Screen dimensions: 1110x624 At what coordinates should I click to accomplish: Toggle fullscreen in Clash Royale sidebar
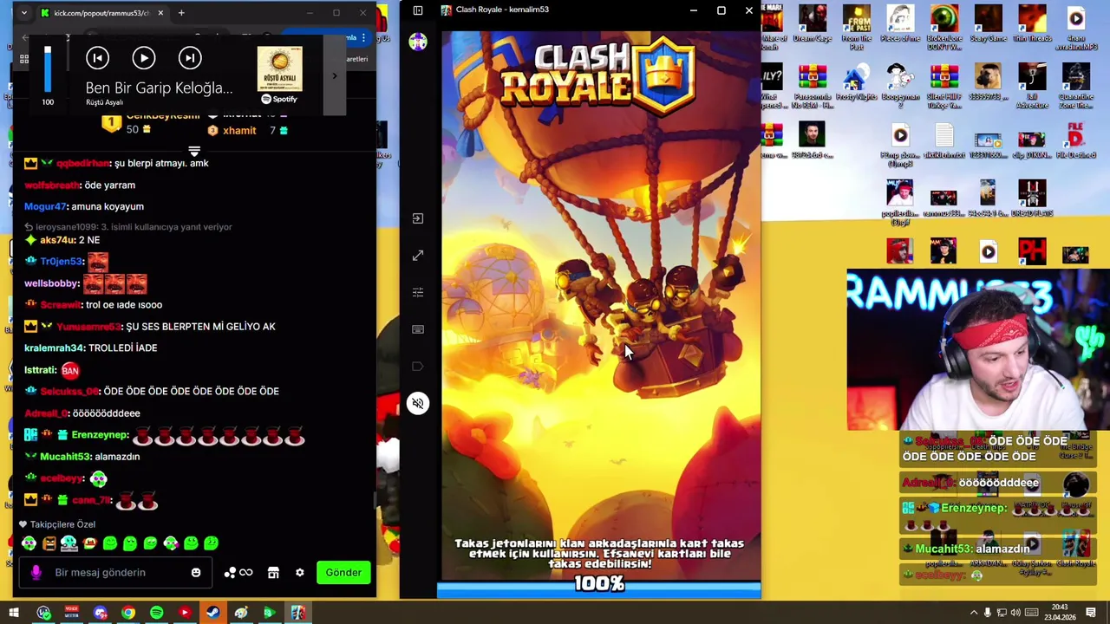418,256
